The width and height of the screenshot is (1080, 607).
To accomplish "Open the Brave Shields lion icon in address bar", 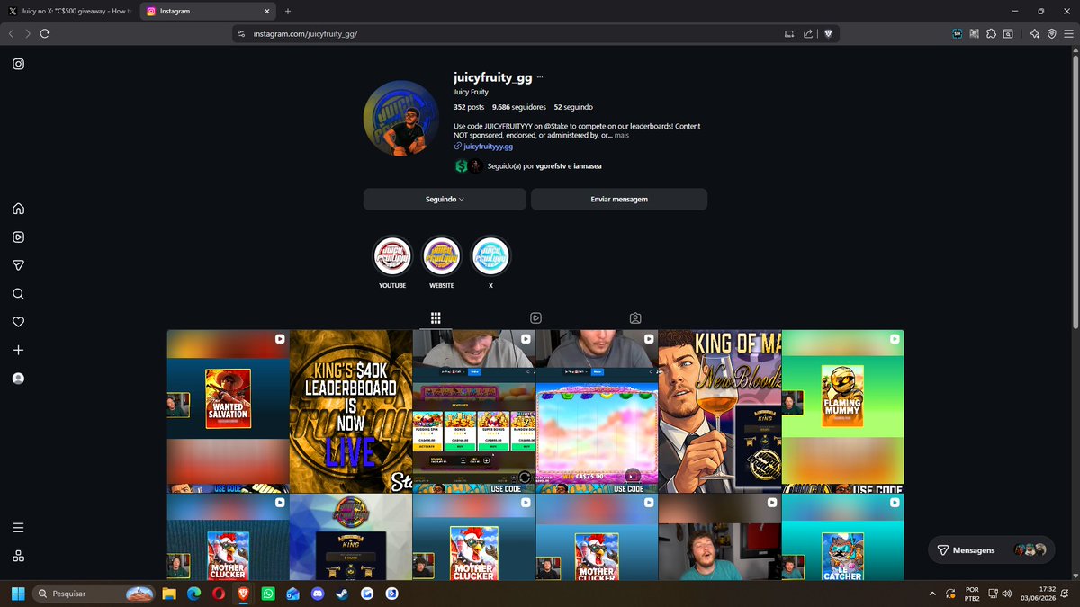I will tap(829, 33).
